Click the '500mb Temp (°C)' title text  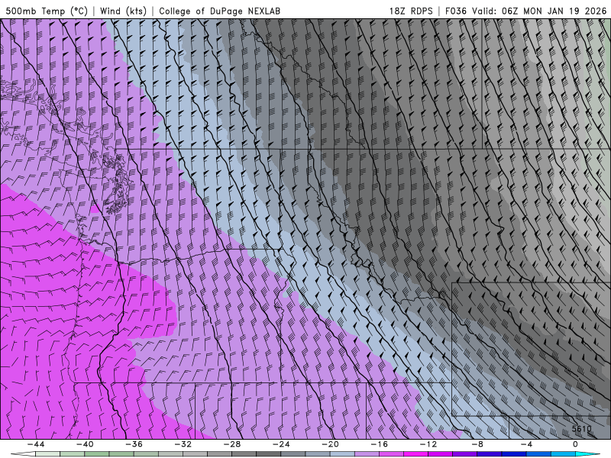47,11
